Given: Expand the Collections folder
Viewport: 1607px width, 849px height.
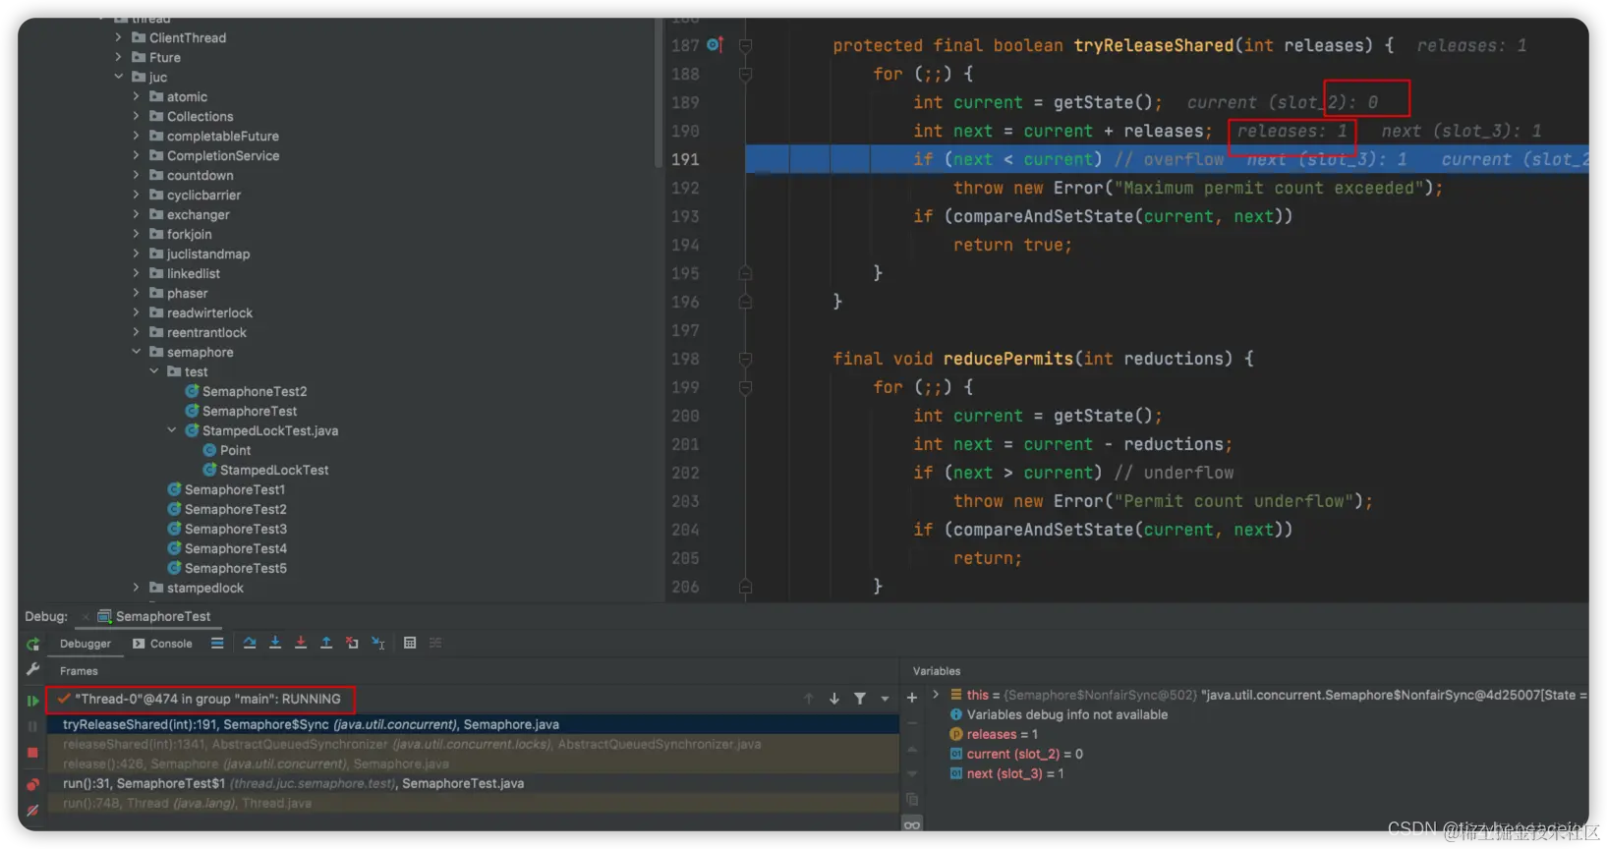Looking at the screenshot, I should [137, 116].
